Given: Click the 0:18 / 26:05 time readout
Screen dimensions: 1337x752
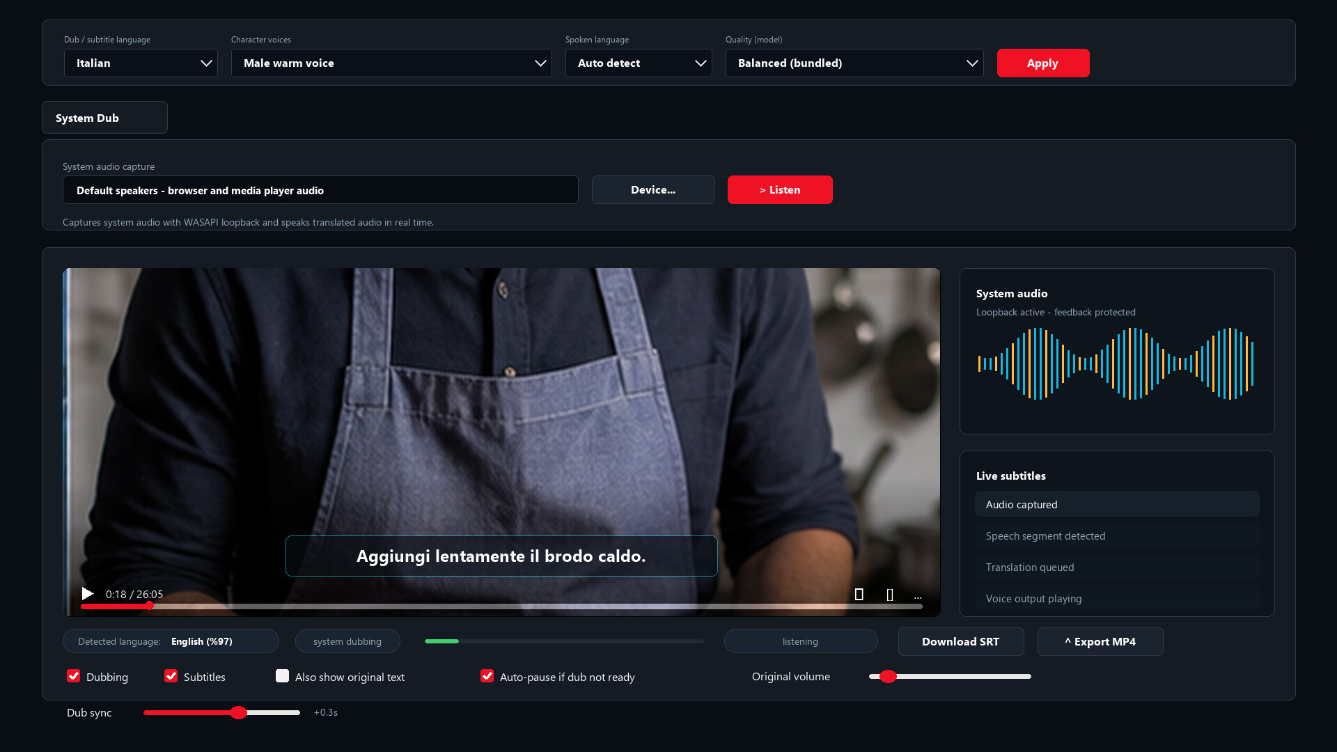Looking at the screenshot, I should coord(134,594).
